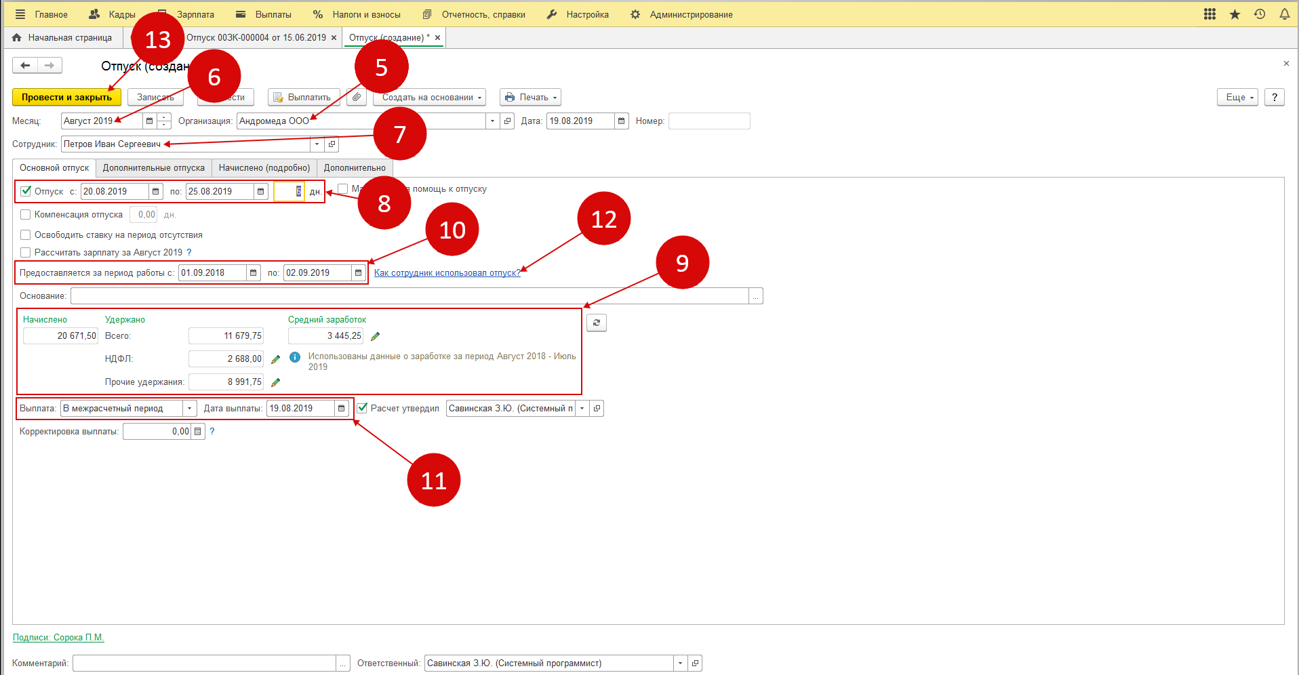Screen dimensions: 1299x675
Task: Go to home page icon tab
Action: coord(17,38)
